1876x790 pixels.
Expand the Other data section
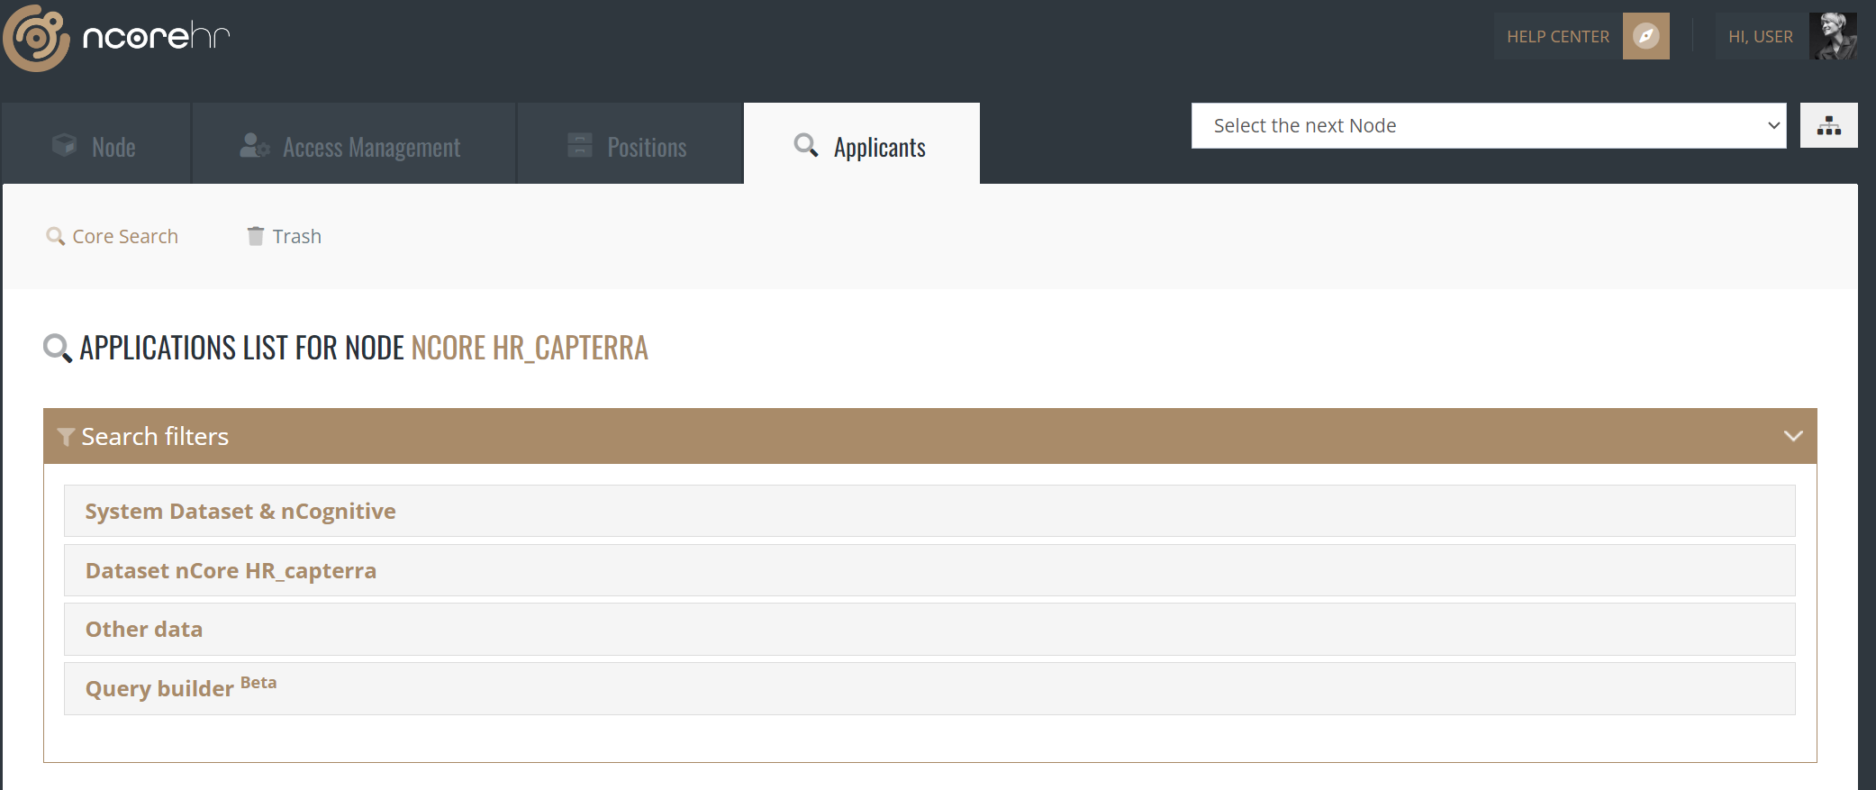click(929, 629)
